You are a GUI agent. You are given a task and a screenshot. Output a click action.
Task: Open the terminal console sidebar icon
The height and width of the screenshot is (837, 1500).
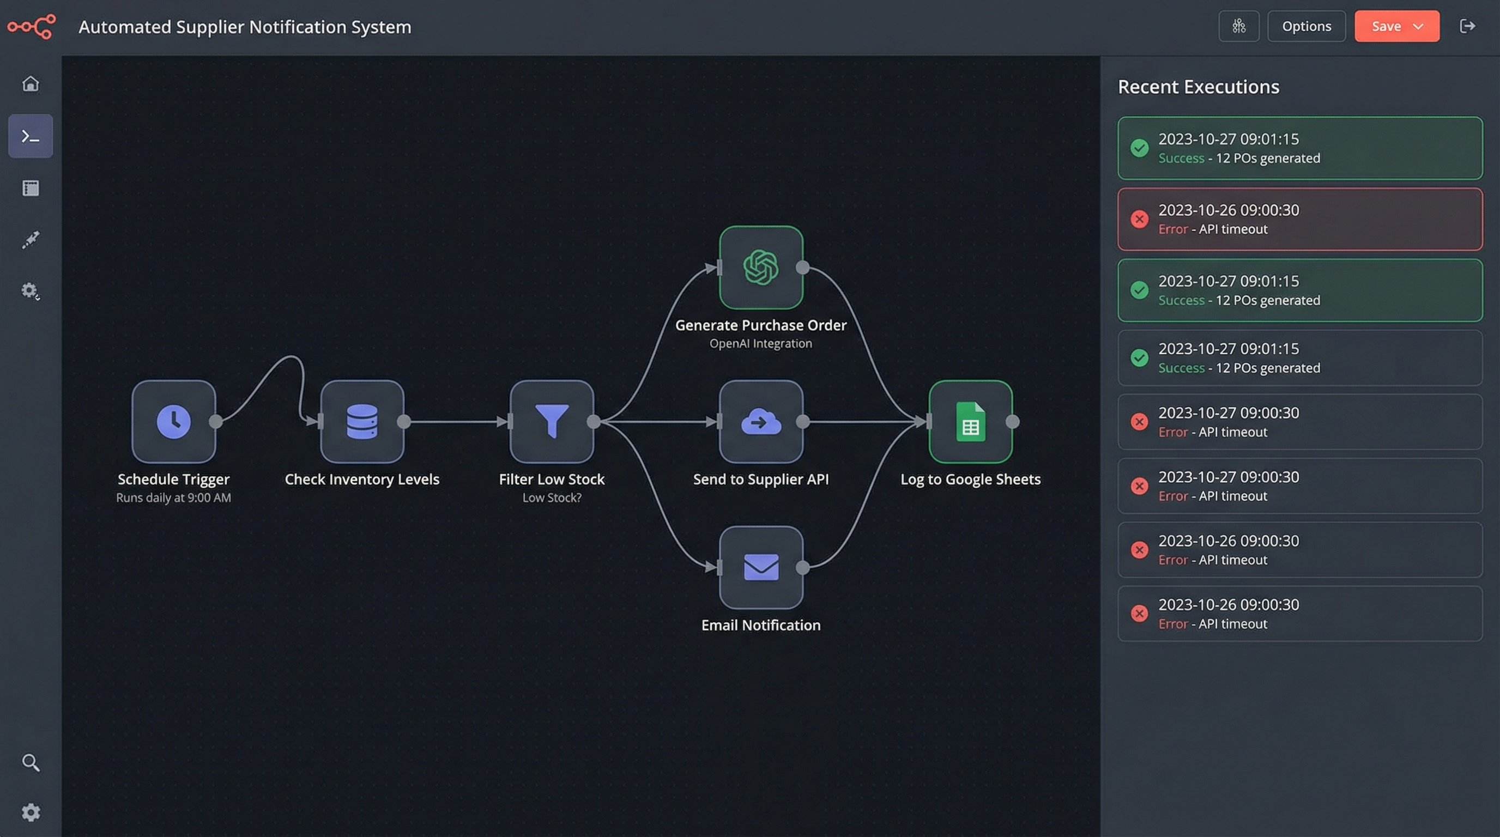(31, 136)
